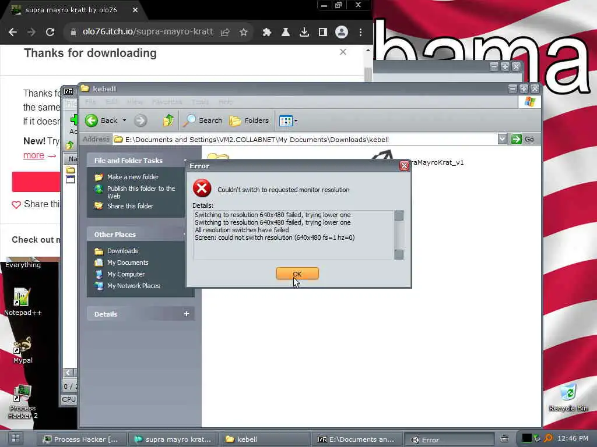Open Mypal desktop shortcut
The width and height of the screenshot is (597, 447).
click(x=23, y=350)
